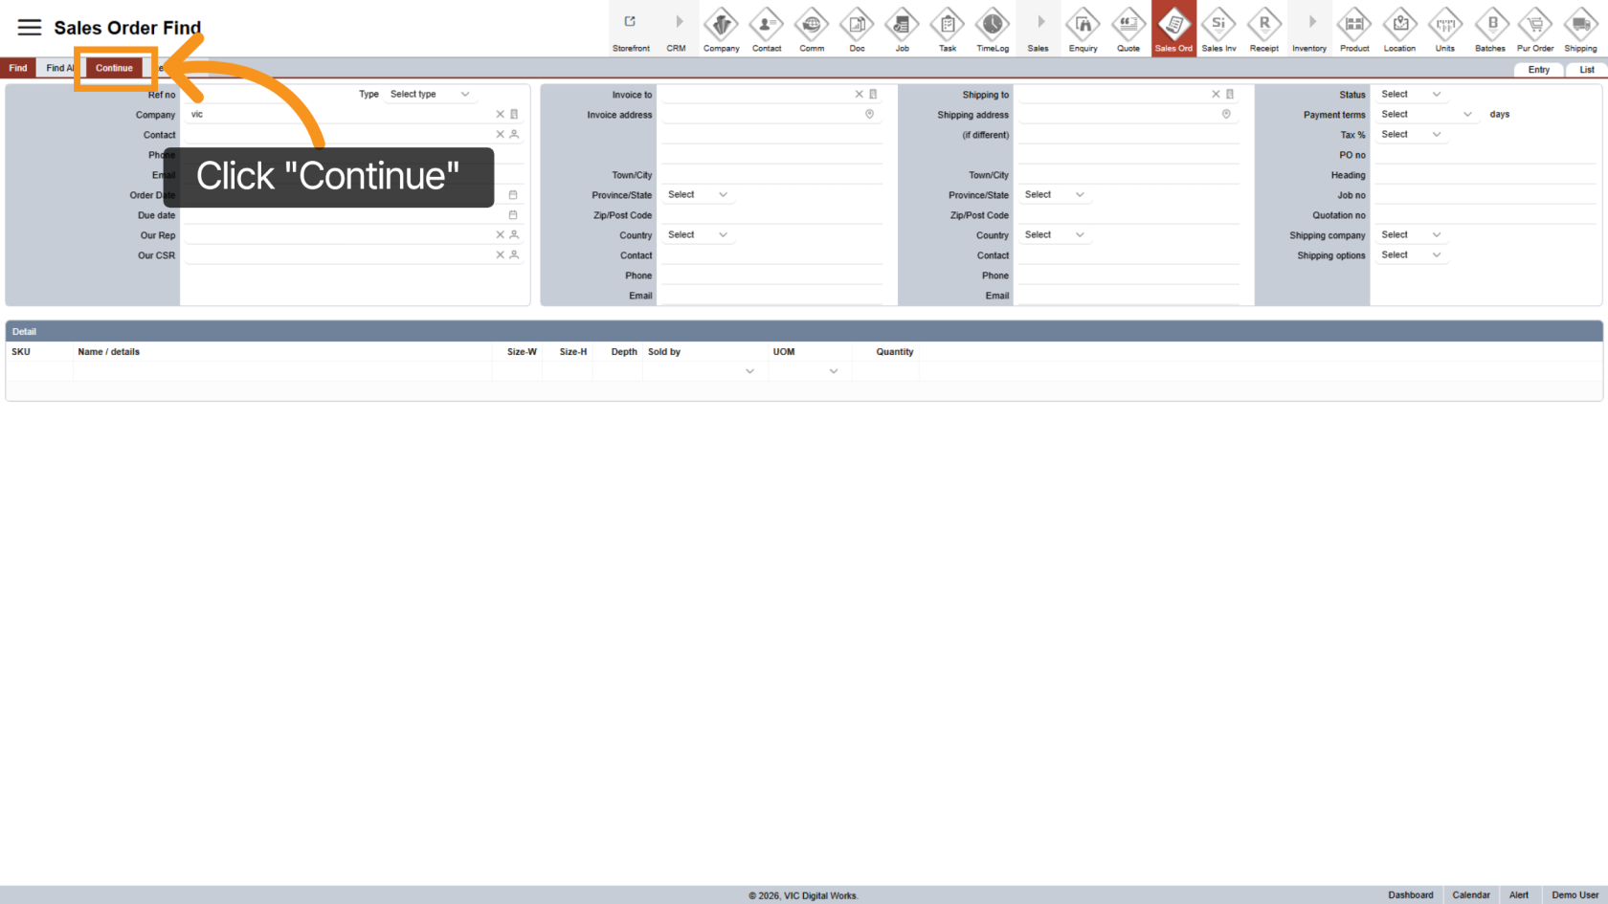Image resolution: width=1608 pixels, height=904 pixels.
Task: Switch to the List tab
Action: click(x=1586, y=70)
